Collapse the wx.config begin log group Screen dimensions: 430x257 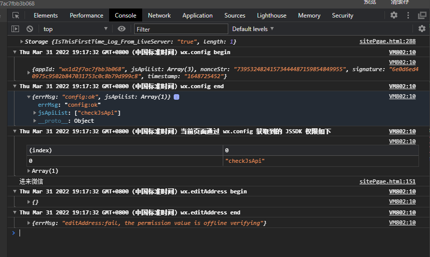(15, 52)
